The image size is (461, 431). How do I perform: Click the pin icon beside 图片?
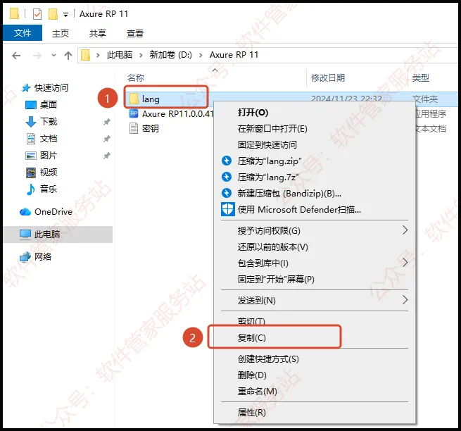click(107, 156)
